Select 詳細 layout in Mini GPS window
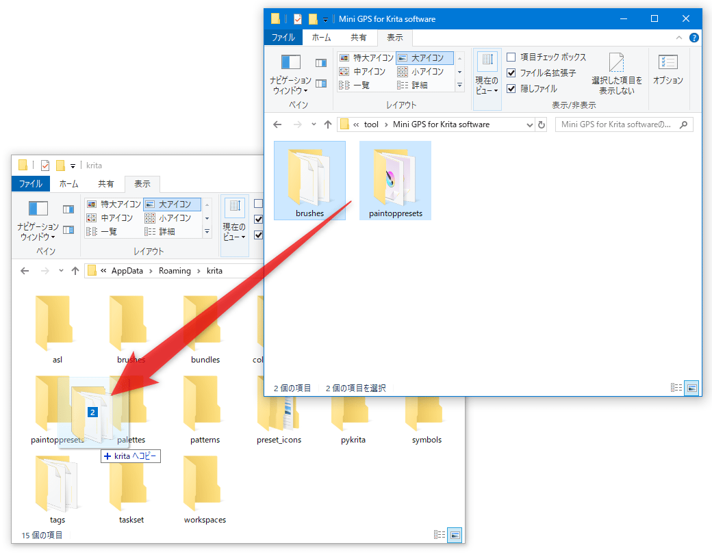This screenshot has height=554, width=712. (x=412, y=85)
